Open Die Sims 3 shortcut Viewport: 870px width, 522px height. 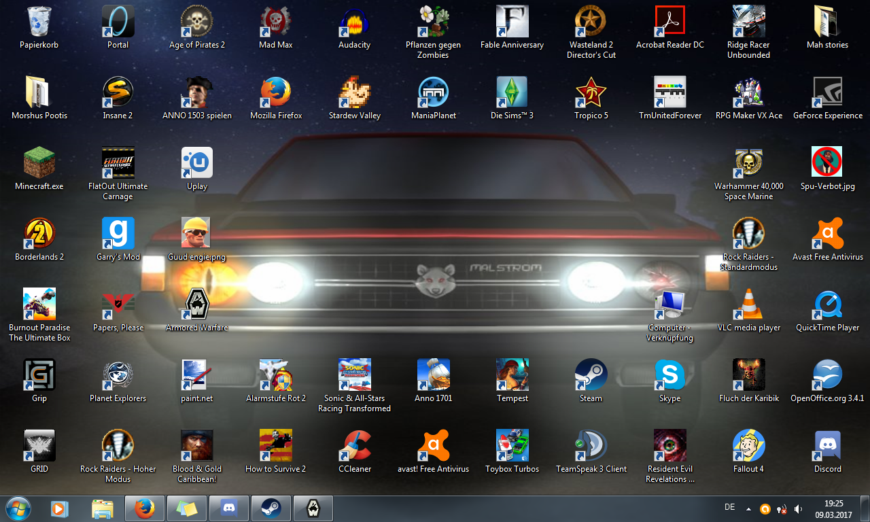(x=512, y=92)
